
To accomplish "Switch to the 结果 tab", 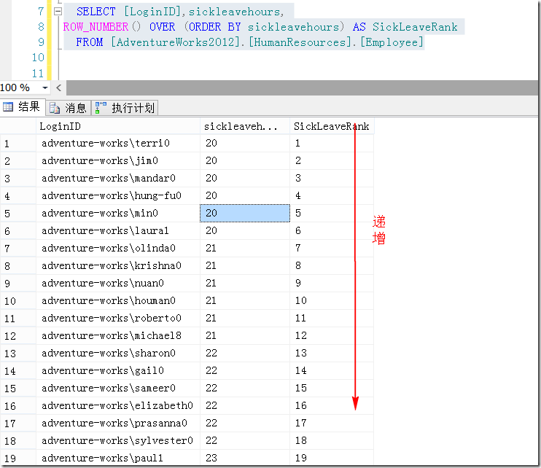I will (x=22, y=107).
